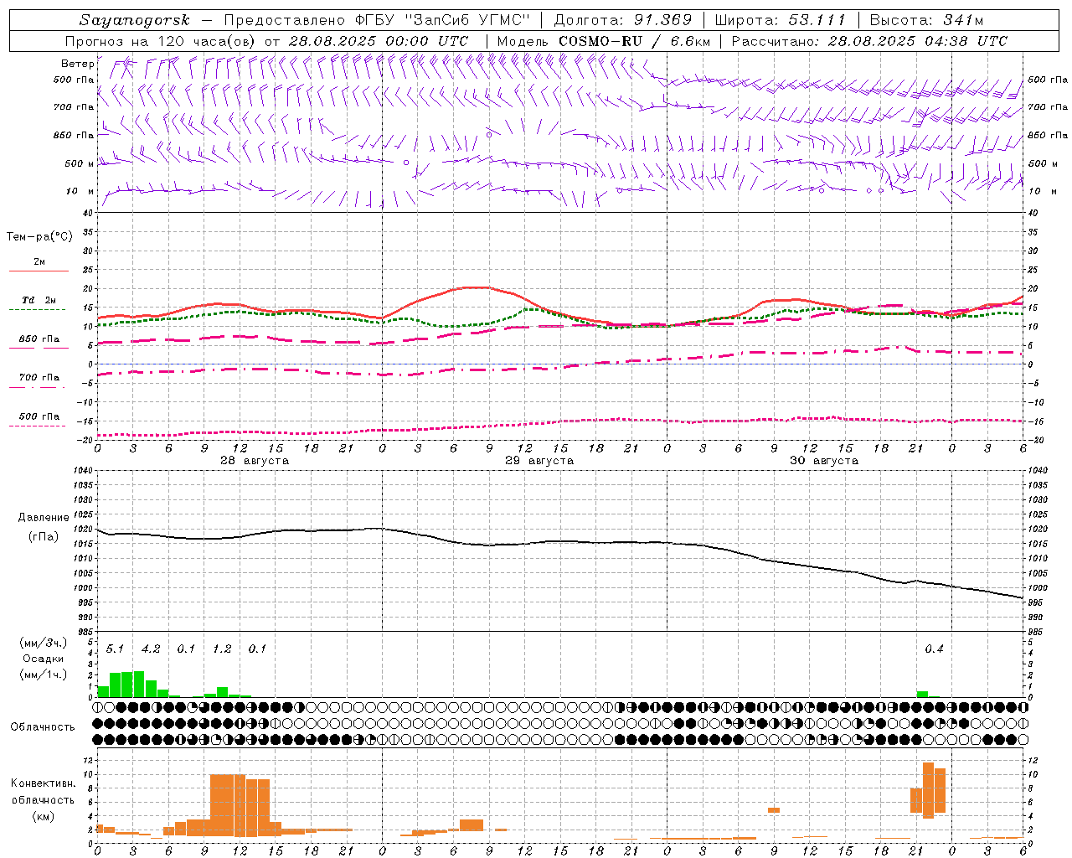Click the '(мм/3ч.)' precipitation unit label
1072x858 pixels.
click(43, 643)
